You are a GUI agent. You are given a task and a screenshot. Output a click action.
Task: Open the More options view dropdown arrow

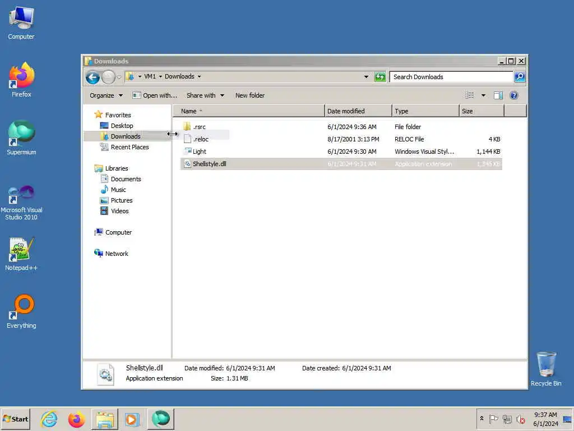[483, 95]
